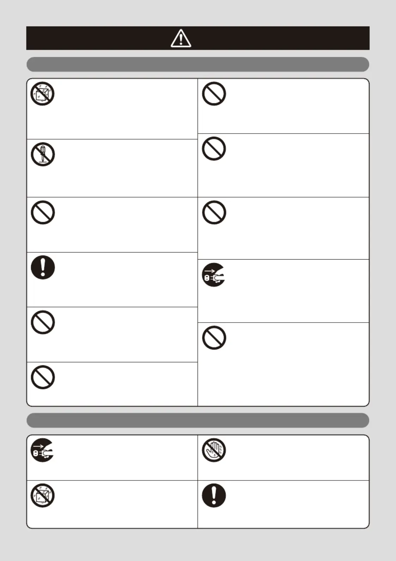Image resolution: width=396 pixels, height=561 pixels.
Task: Click the last prohibition circle in the upper panel's left column
Action: point(43,377)
